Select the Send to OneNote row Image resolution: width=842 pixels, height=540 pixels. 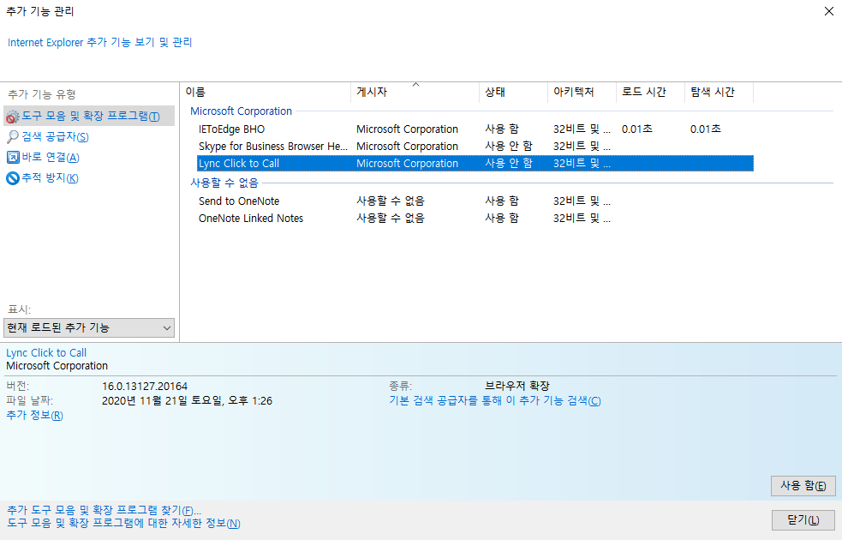click(x=475, y=201)
